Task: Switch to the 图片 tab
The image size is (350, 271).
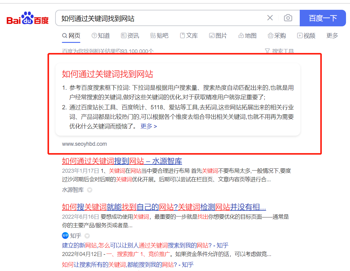Action: (x=218, y=36)
